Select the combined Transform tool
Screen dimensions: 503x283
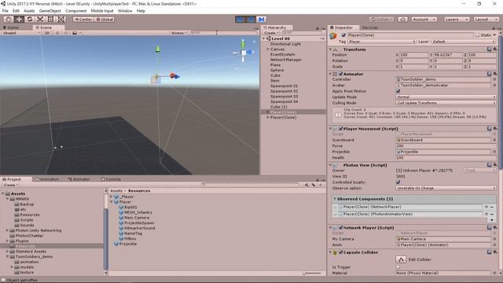(x=61, y=19)
